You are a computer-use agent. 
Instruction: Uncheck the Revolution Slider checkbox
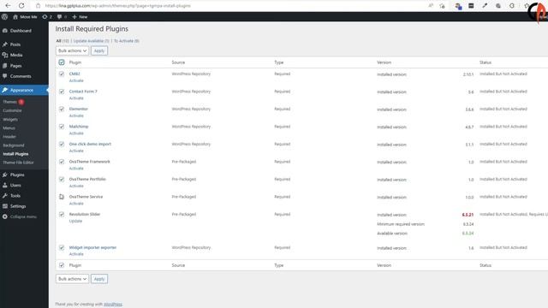coord(62,214)
